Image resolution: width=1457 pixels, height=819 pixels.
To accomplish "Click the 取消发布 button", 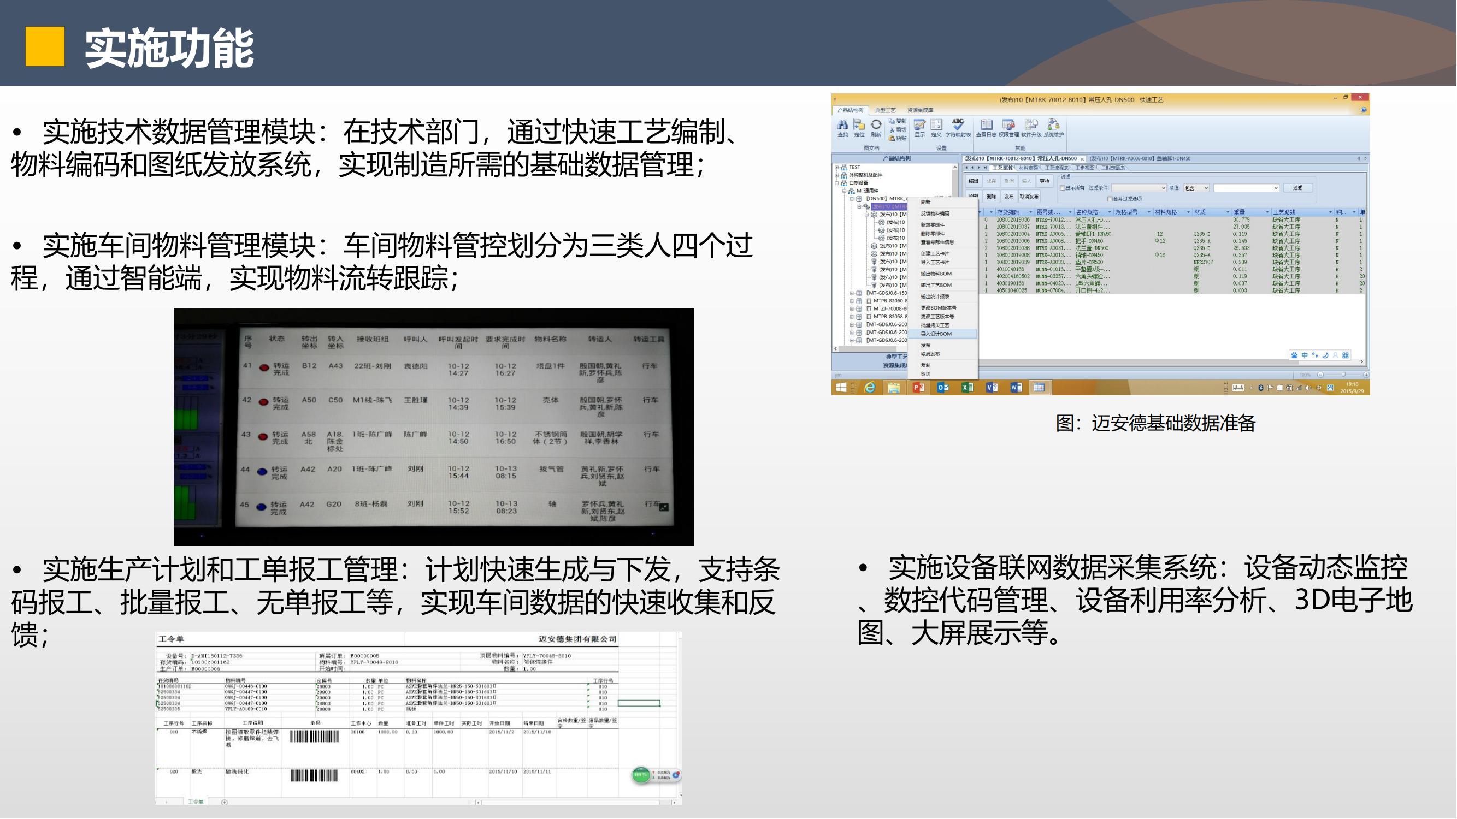I will point(1029,197).
